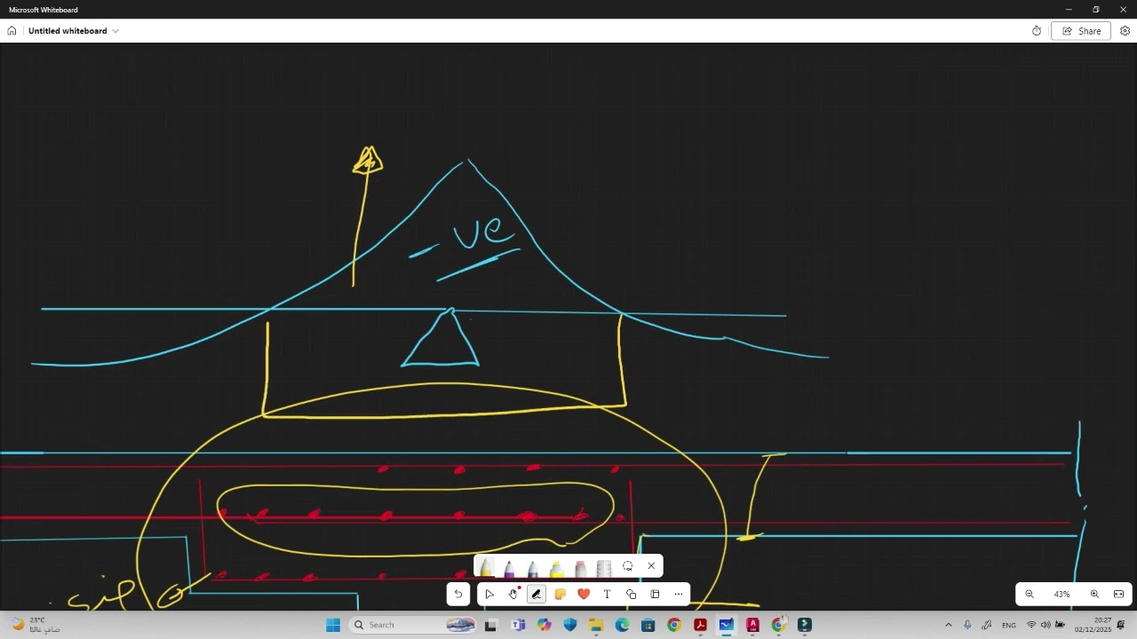1137x639 pixels.
Task: Expand the Untitled whiteboard title dropdown
Action: tap(115, 31)
